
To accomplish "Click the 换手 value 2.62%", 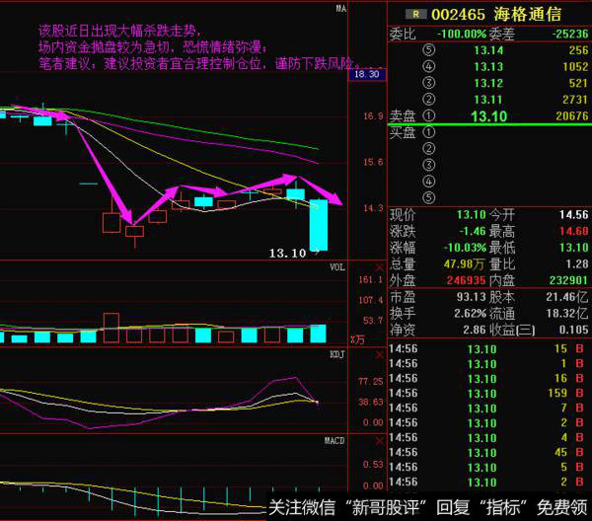I will [x=471, y=314].
